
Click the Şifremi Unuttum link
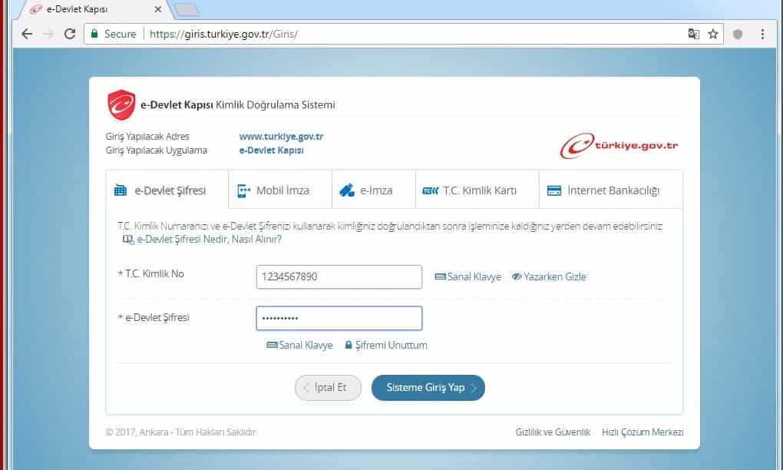click(x=386, y=345)
